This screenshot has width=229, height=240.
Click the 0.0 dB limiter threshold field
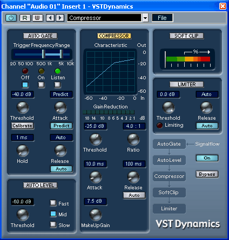click(x=168, y=94)
